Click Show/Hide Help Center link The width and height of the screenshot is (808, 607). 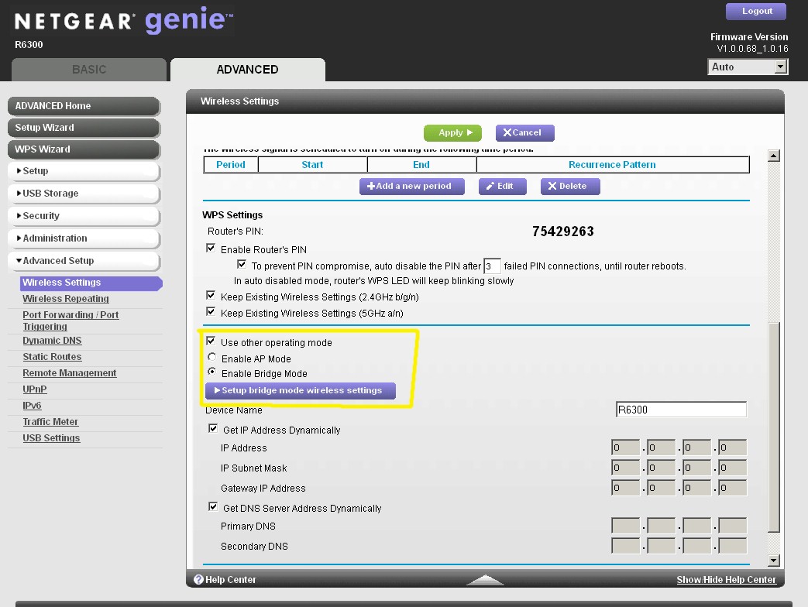pos(726,580)
